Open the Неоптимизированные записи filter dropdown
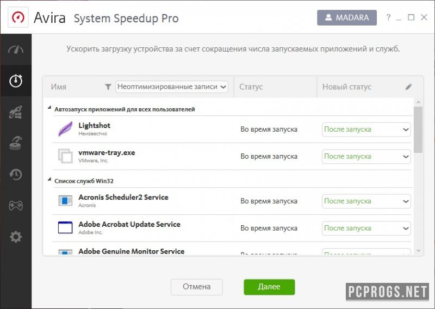Screen dimensions: 435x309 pyautogui.click(x=172, y=87)
